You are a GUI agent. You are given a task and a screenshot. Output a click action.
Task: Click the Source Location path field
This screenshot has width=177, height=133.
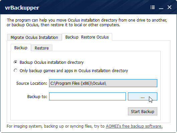(103, 83)
